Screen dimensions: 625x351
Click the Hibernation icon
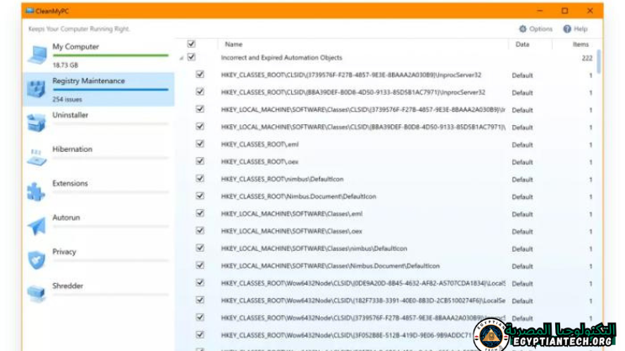tap(36, 157)
